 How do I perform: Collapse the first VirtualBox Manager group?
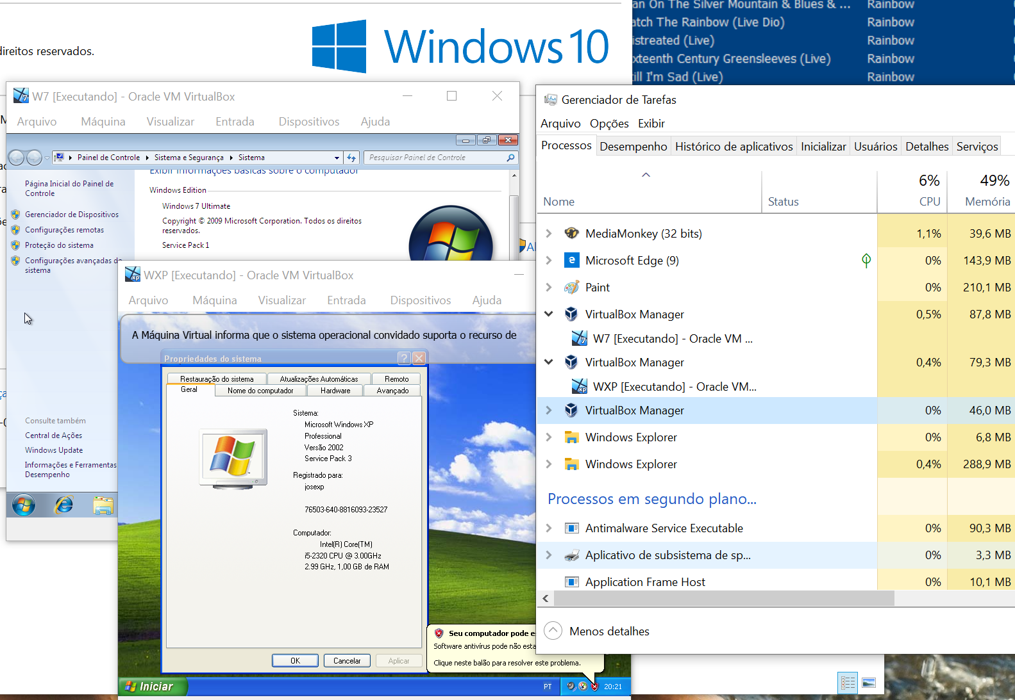pyautogui.click(x=549, y=314)
